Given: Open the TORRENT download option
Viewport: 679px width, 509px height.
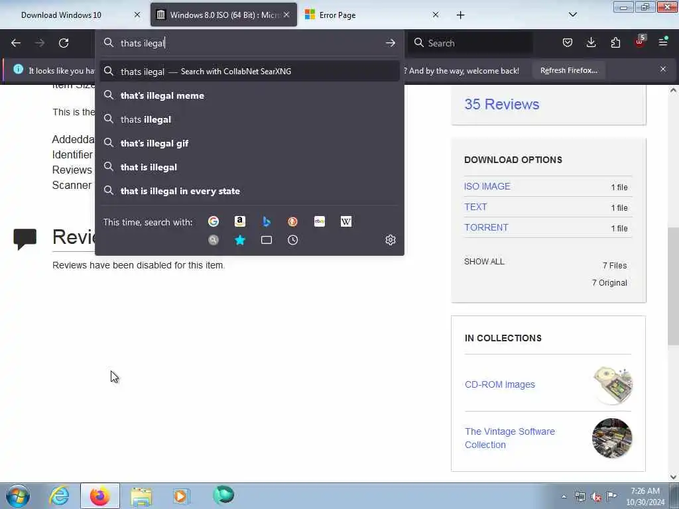Looking at the screenshot, I should click(486, 228).
